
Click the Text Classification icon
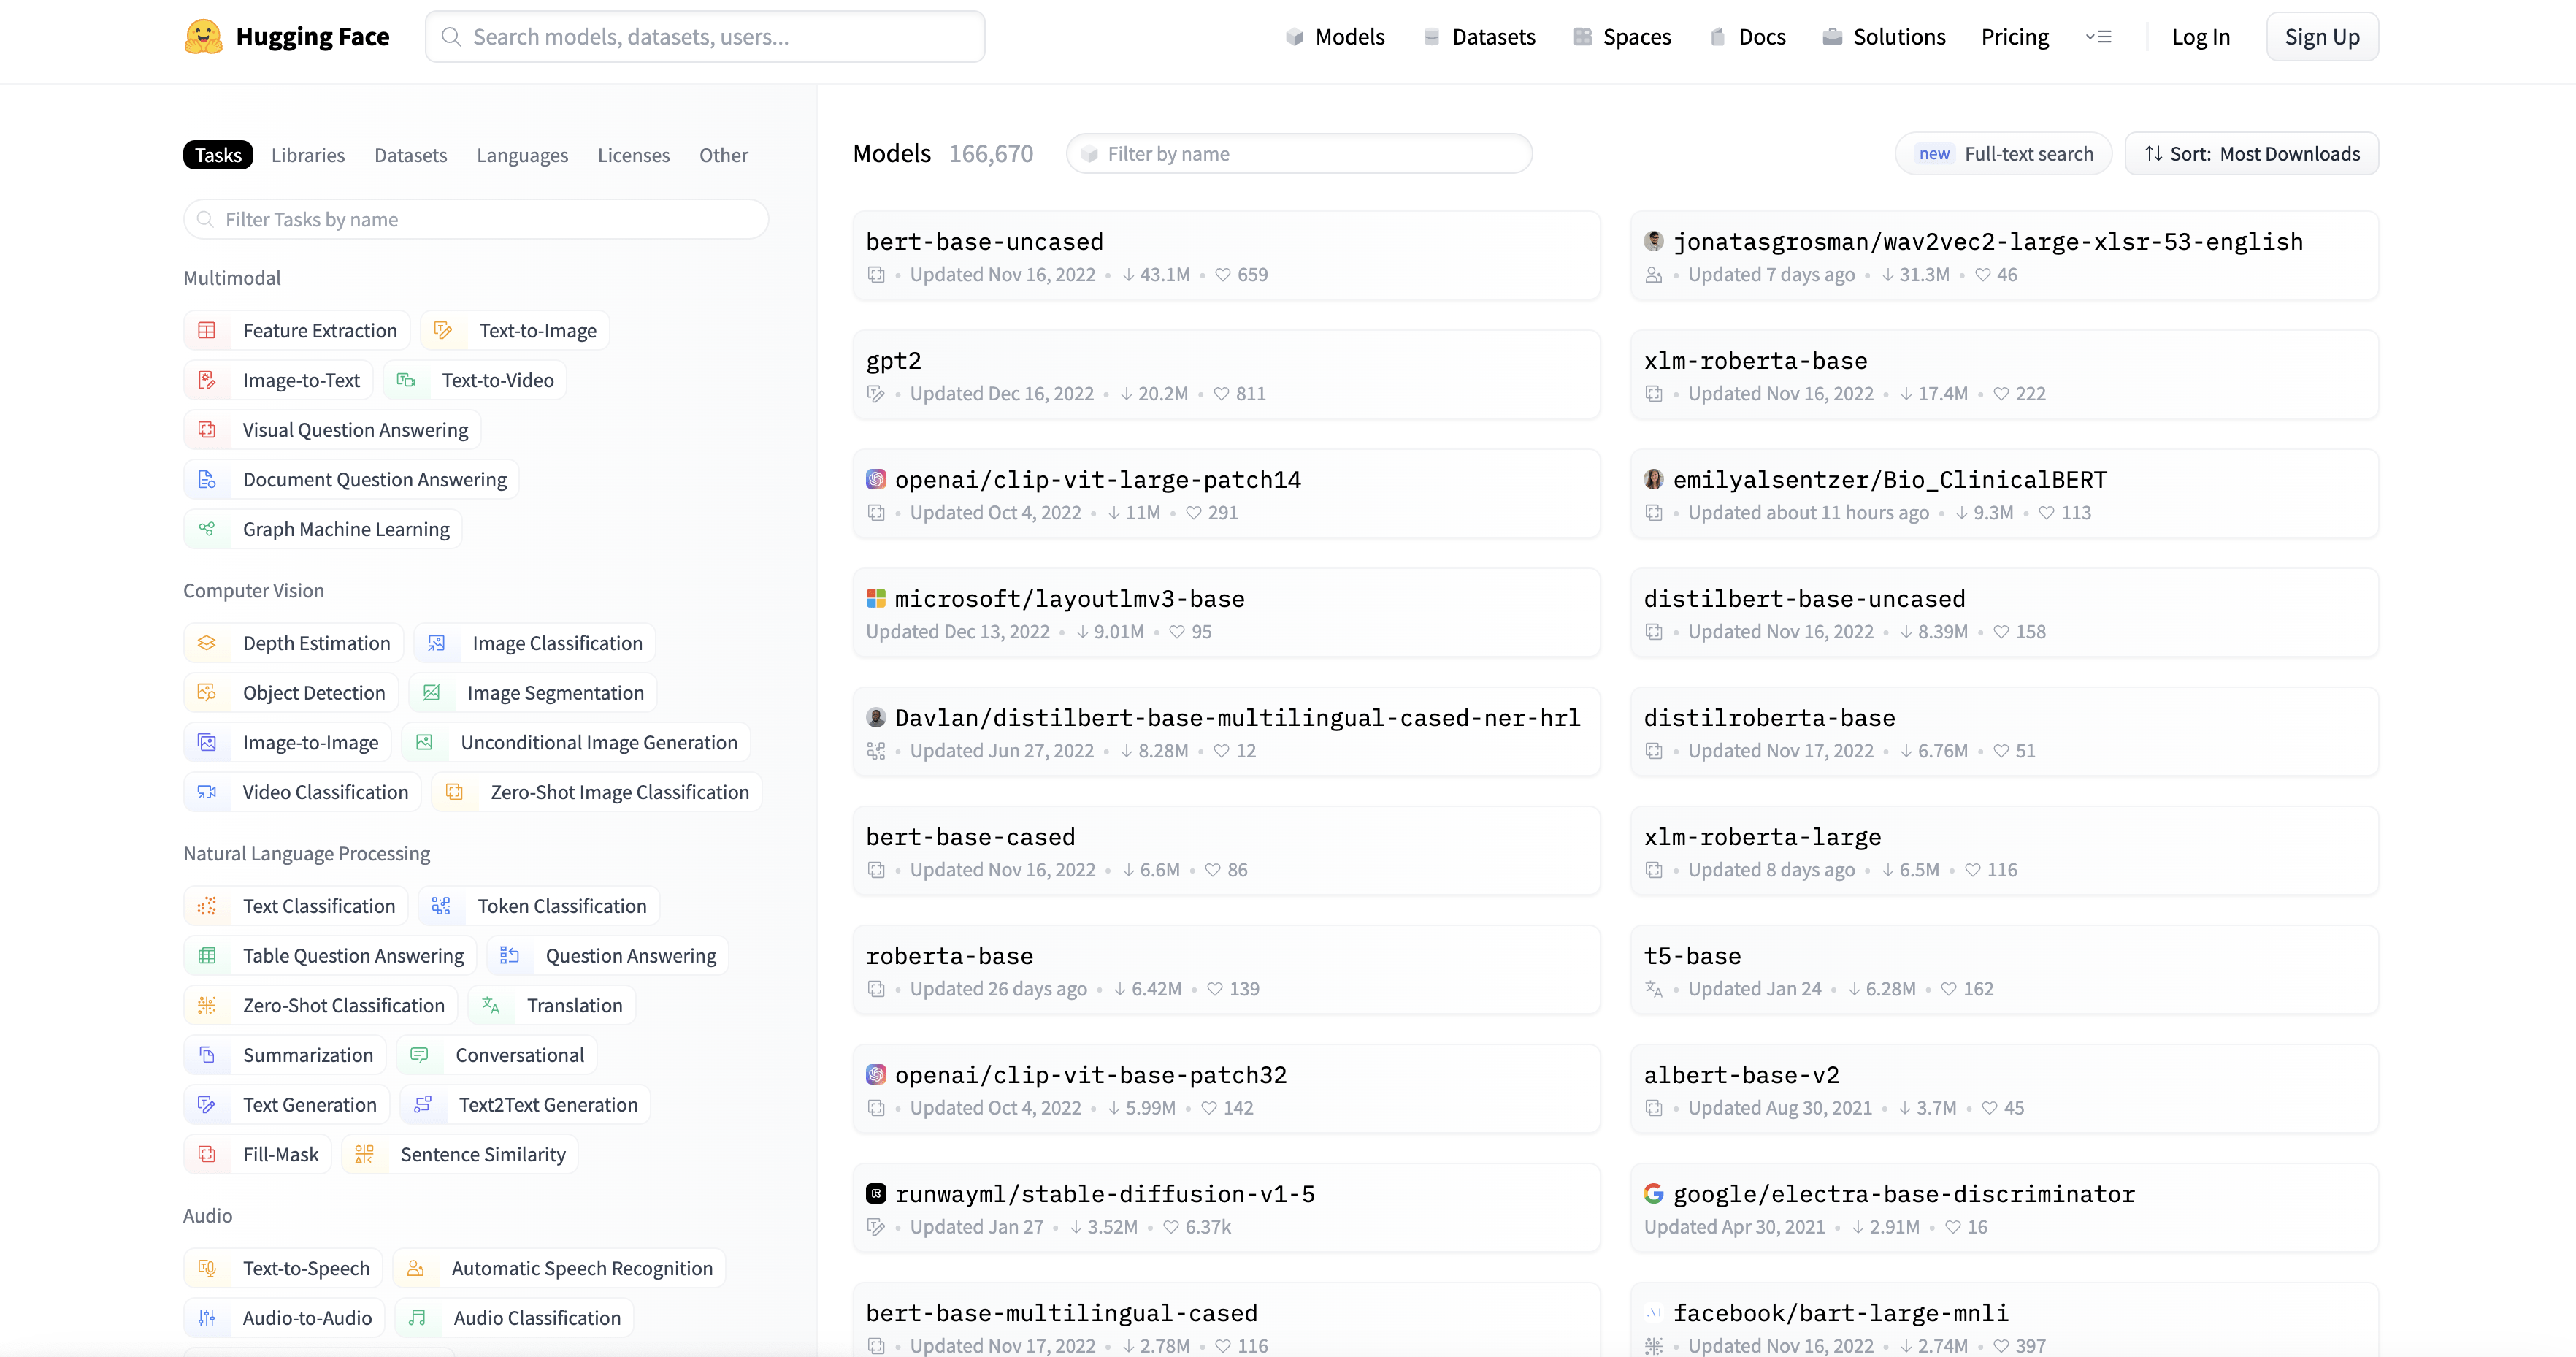[x=207, y=906]
